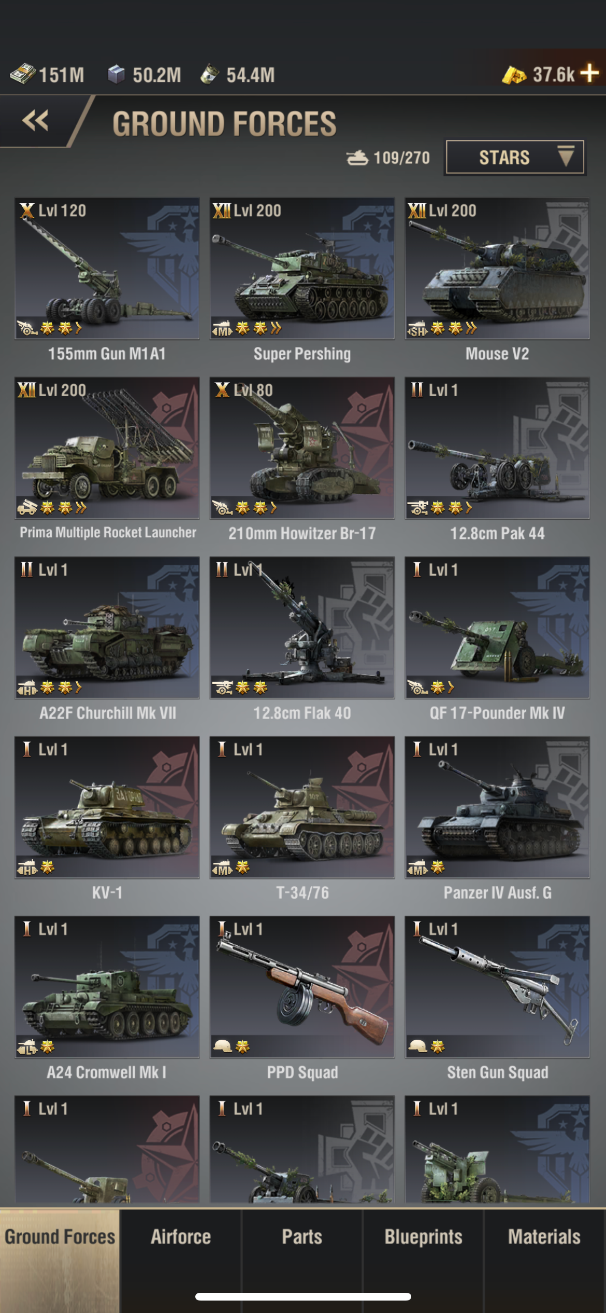606x1313 pixels.
Task: Tap the Ground Forces bottom tab
Action: (60, 1237)
